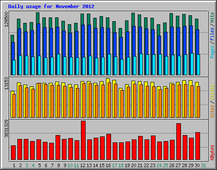The image size is (217, 170).
Task: Click the vertical Hits legend label
Action: click(212, 17)
